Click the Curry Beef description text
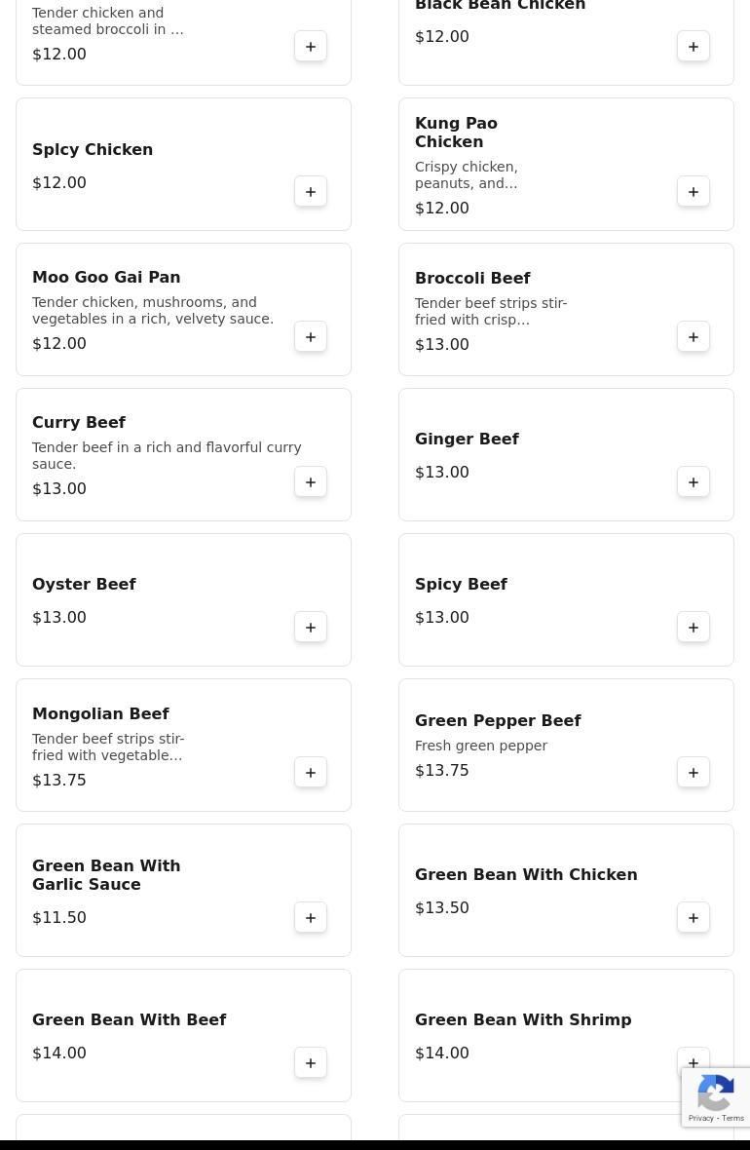The width and height of the screenshot is (750, 1150). (x=167, y=455)
